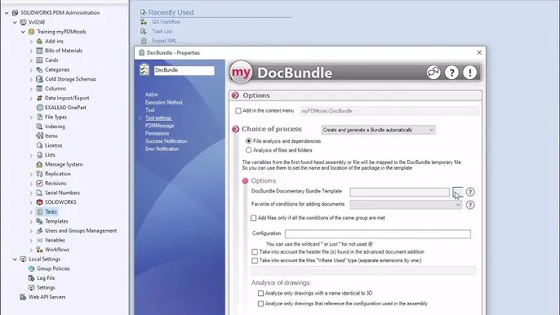The width and height of the screenshot is (560, 315).
Task: Open Export XML from Recently Used
Action: pyautogui.click(x=164, y=41)
